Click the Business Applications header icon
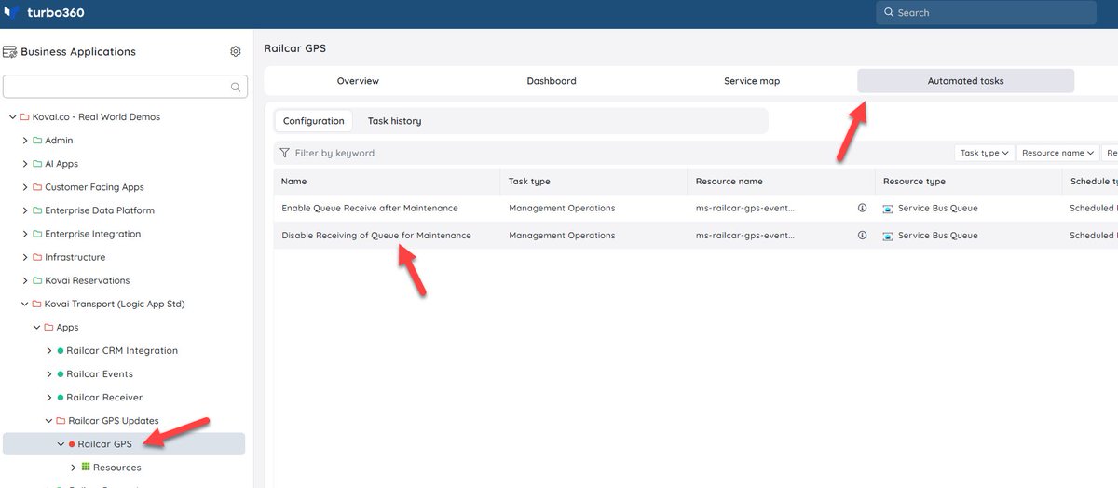 tap(9, 51)
